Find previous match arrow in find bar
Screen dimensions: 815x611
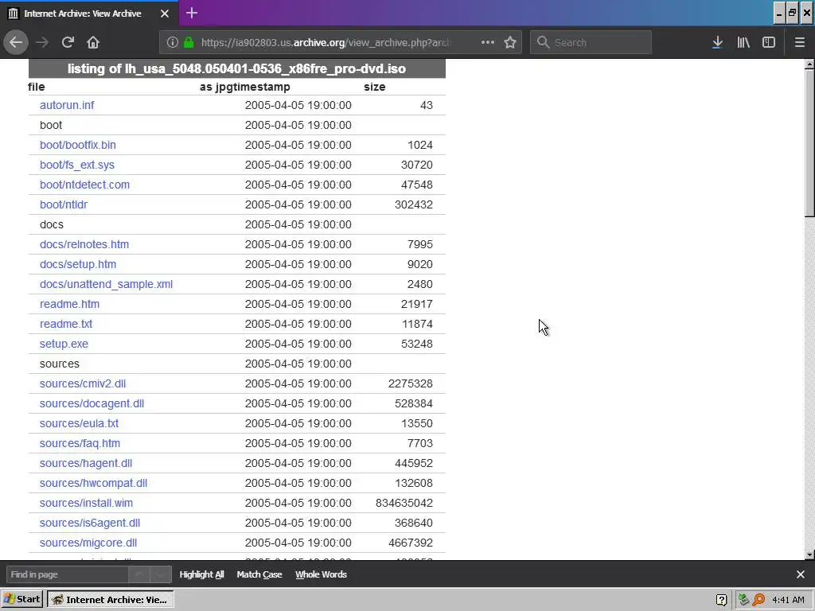138,574
